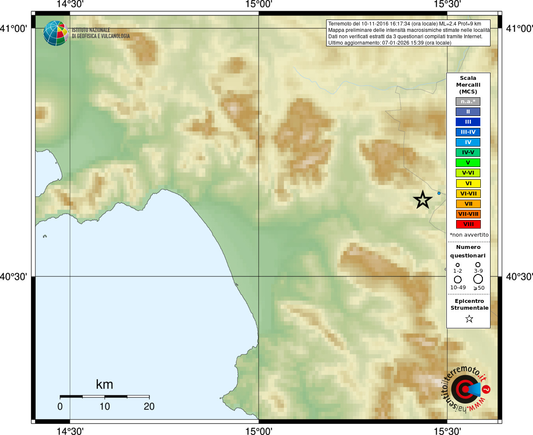Image resolution: width=533 pixels, height=435 pixels.
Task: Click the 'Dati non verificati' line
Action: (405, 37)
